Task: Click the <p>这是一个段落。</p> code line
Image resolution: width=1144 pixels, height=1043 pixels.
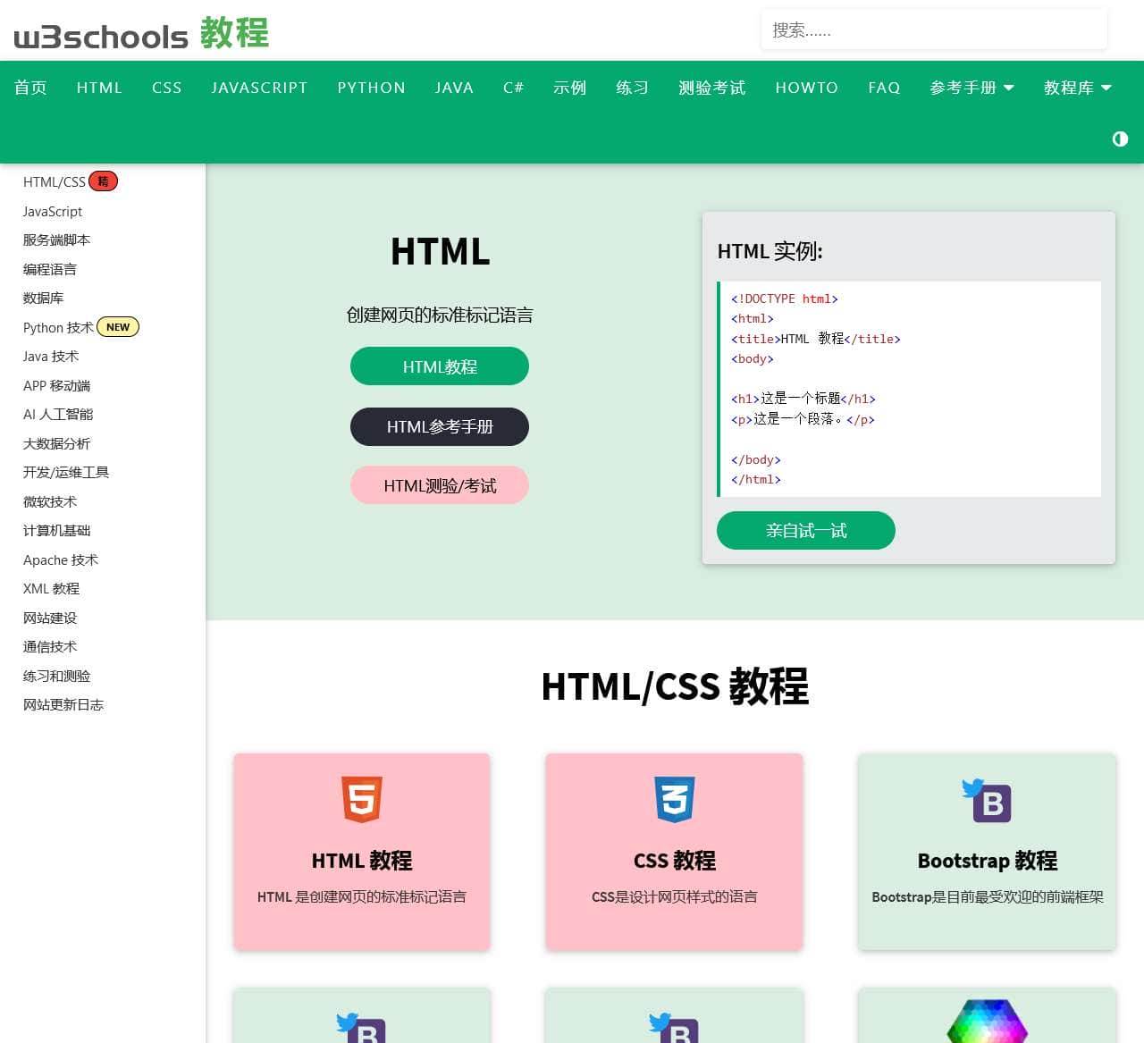Action: click(803, 419)
